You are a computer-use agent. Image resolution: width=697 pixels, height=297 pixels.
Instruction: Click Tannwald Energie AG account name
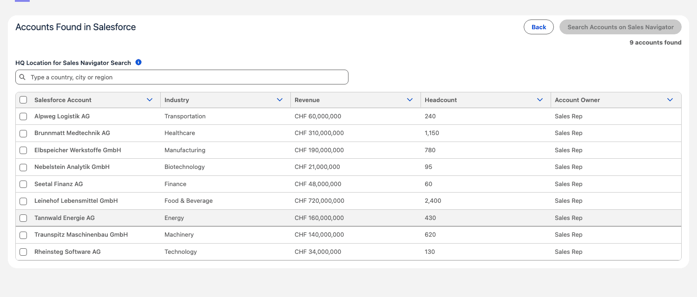(65, 218)
